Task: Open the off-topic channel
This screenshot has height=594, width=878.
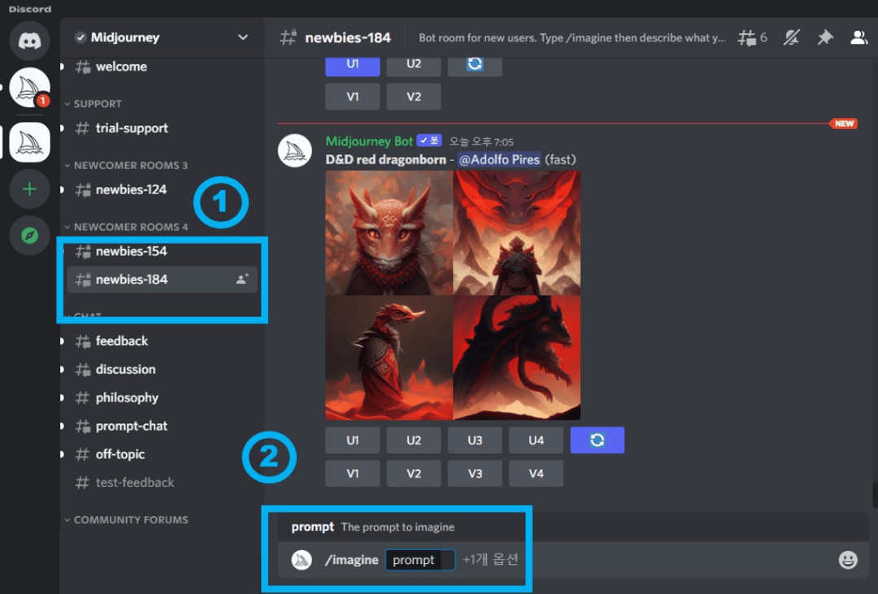Action: tap(161, 454)
